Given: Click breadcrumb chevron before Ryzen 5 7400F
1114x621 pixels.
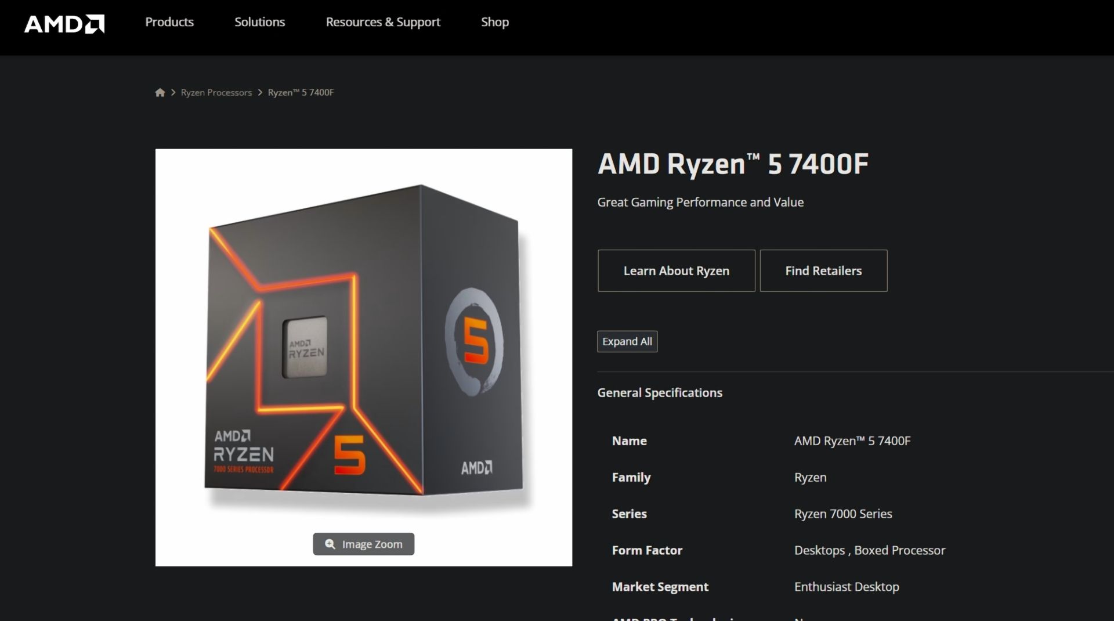Looking at the screenshot, I should pyautogui.click(x=260, y=92).
